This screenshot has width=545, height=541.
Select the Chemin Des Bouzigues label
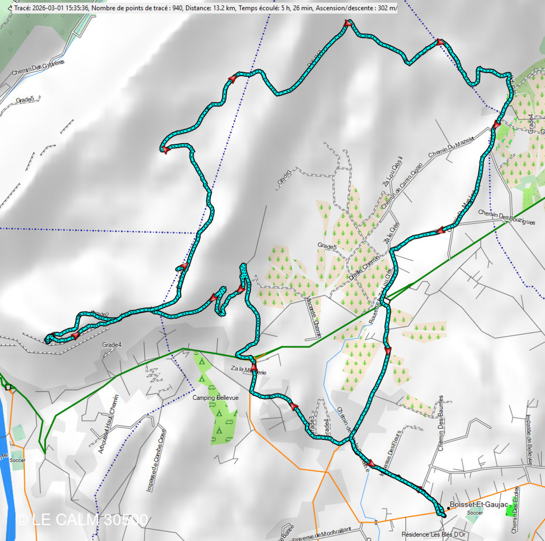coord(507,216)
